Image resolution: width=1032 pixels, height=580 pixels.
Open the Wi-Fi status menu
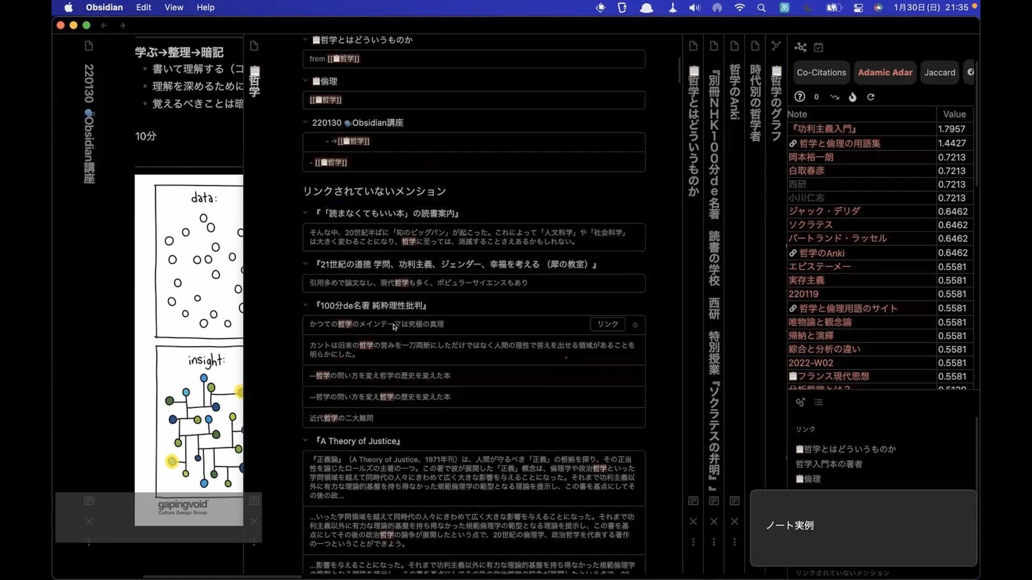click(740, 8)
